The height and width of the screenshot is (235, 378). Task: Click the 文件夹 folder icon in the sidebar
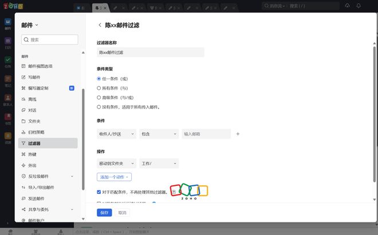23,121
